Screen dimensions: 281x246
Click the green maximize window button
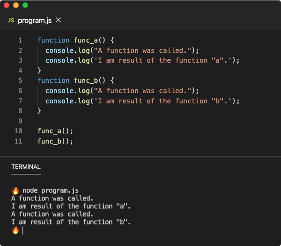coord(25,5)
